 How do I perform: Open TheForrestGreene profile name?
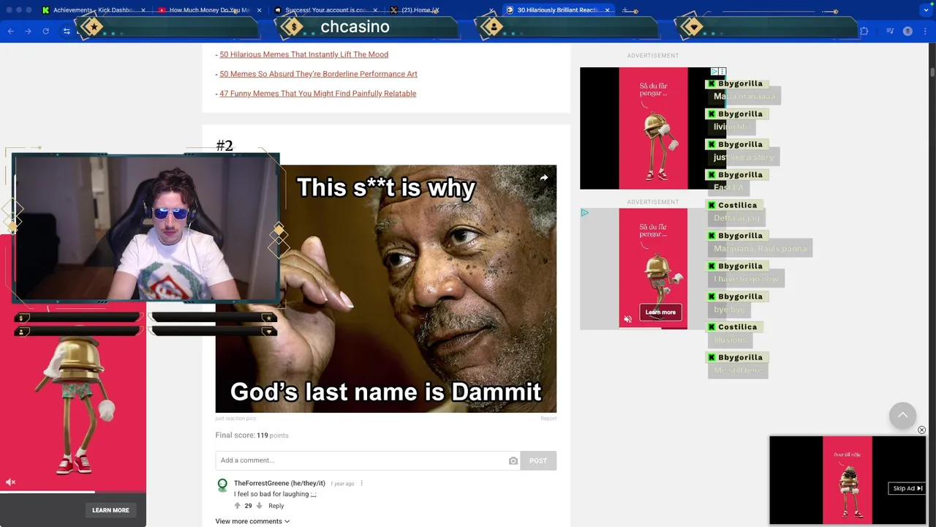point(279,484)
